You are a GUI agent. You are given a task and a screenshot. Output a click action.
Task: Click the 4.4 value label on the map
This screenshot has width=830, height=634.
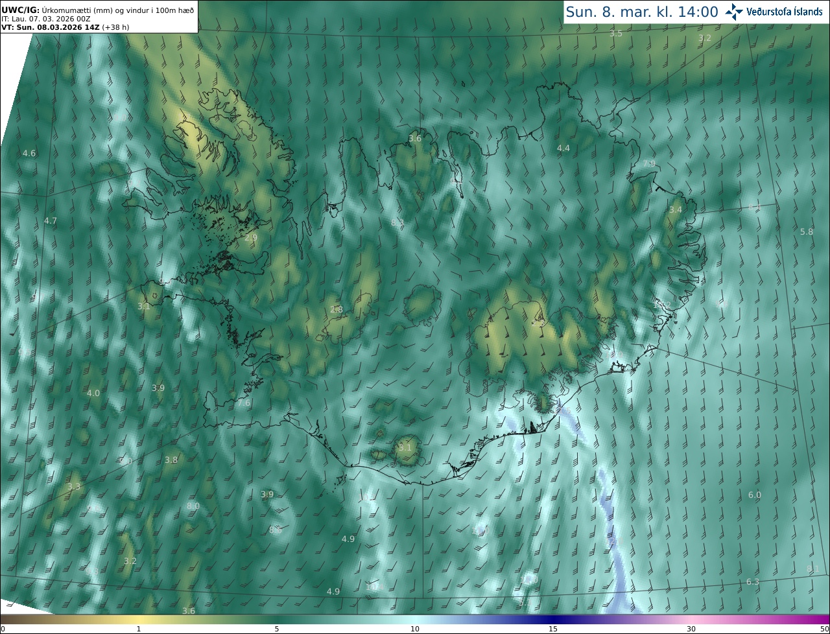coord(563,148)
